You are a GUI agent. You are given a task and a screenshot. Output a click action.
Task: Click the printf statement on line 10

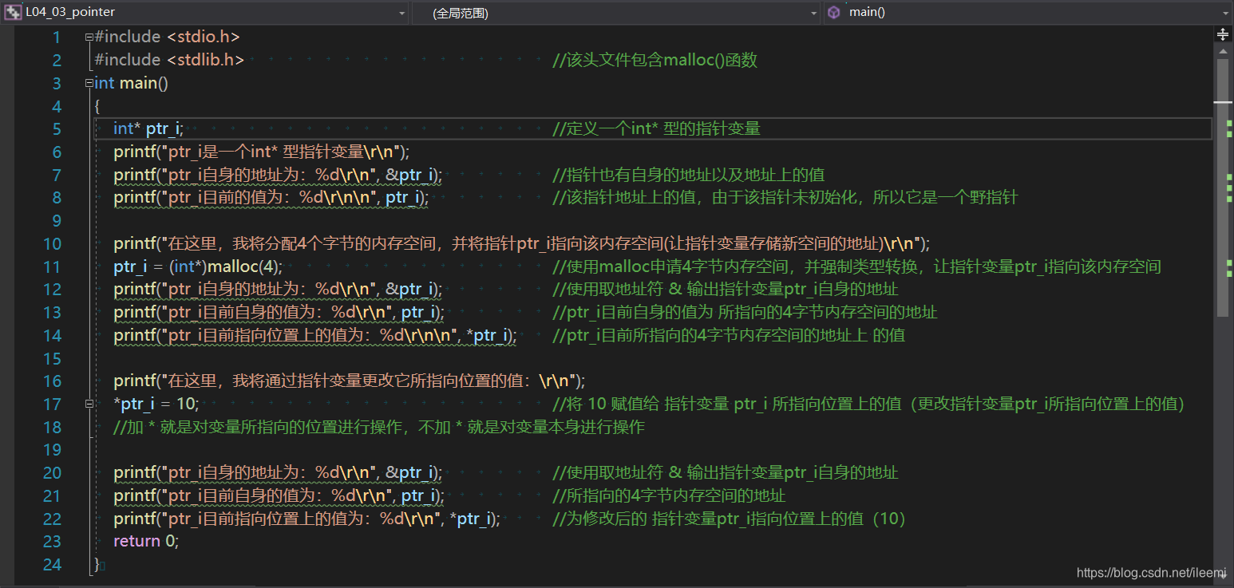point(522,243)
